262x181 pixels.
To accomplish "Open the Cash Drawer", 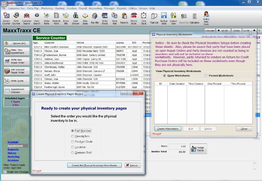I will point(76,18).
